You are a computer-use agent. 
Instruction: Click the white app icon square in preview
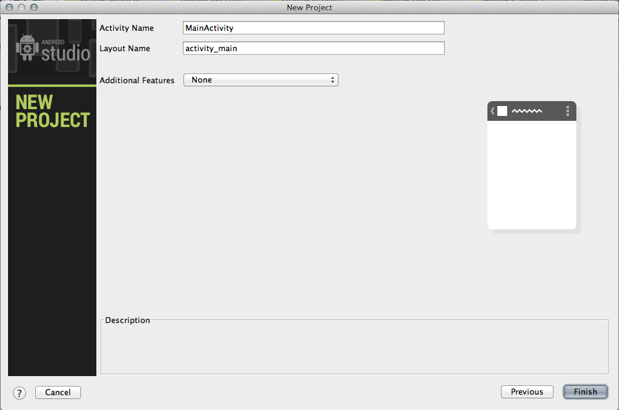[502, 111]
